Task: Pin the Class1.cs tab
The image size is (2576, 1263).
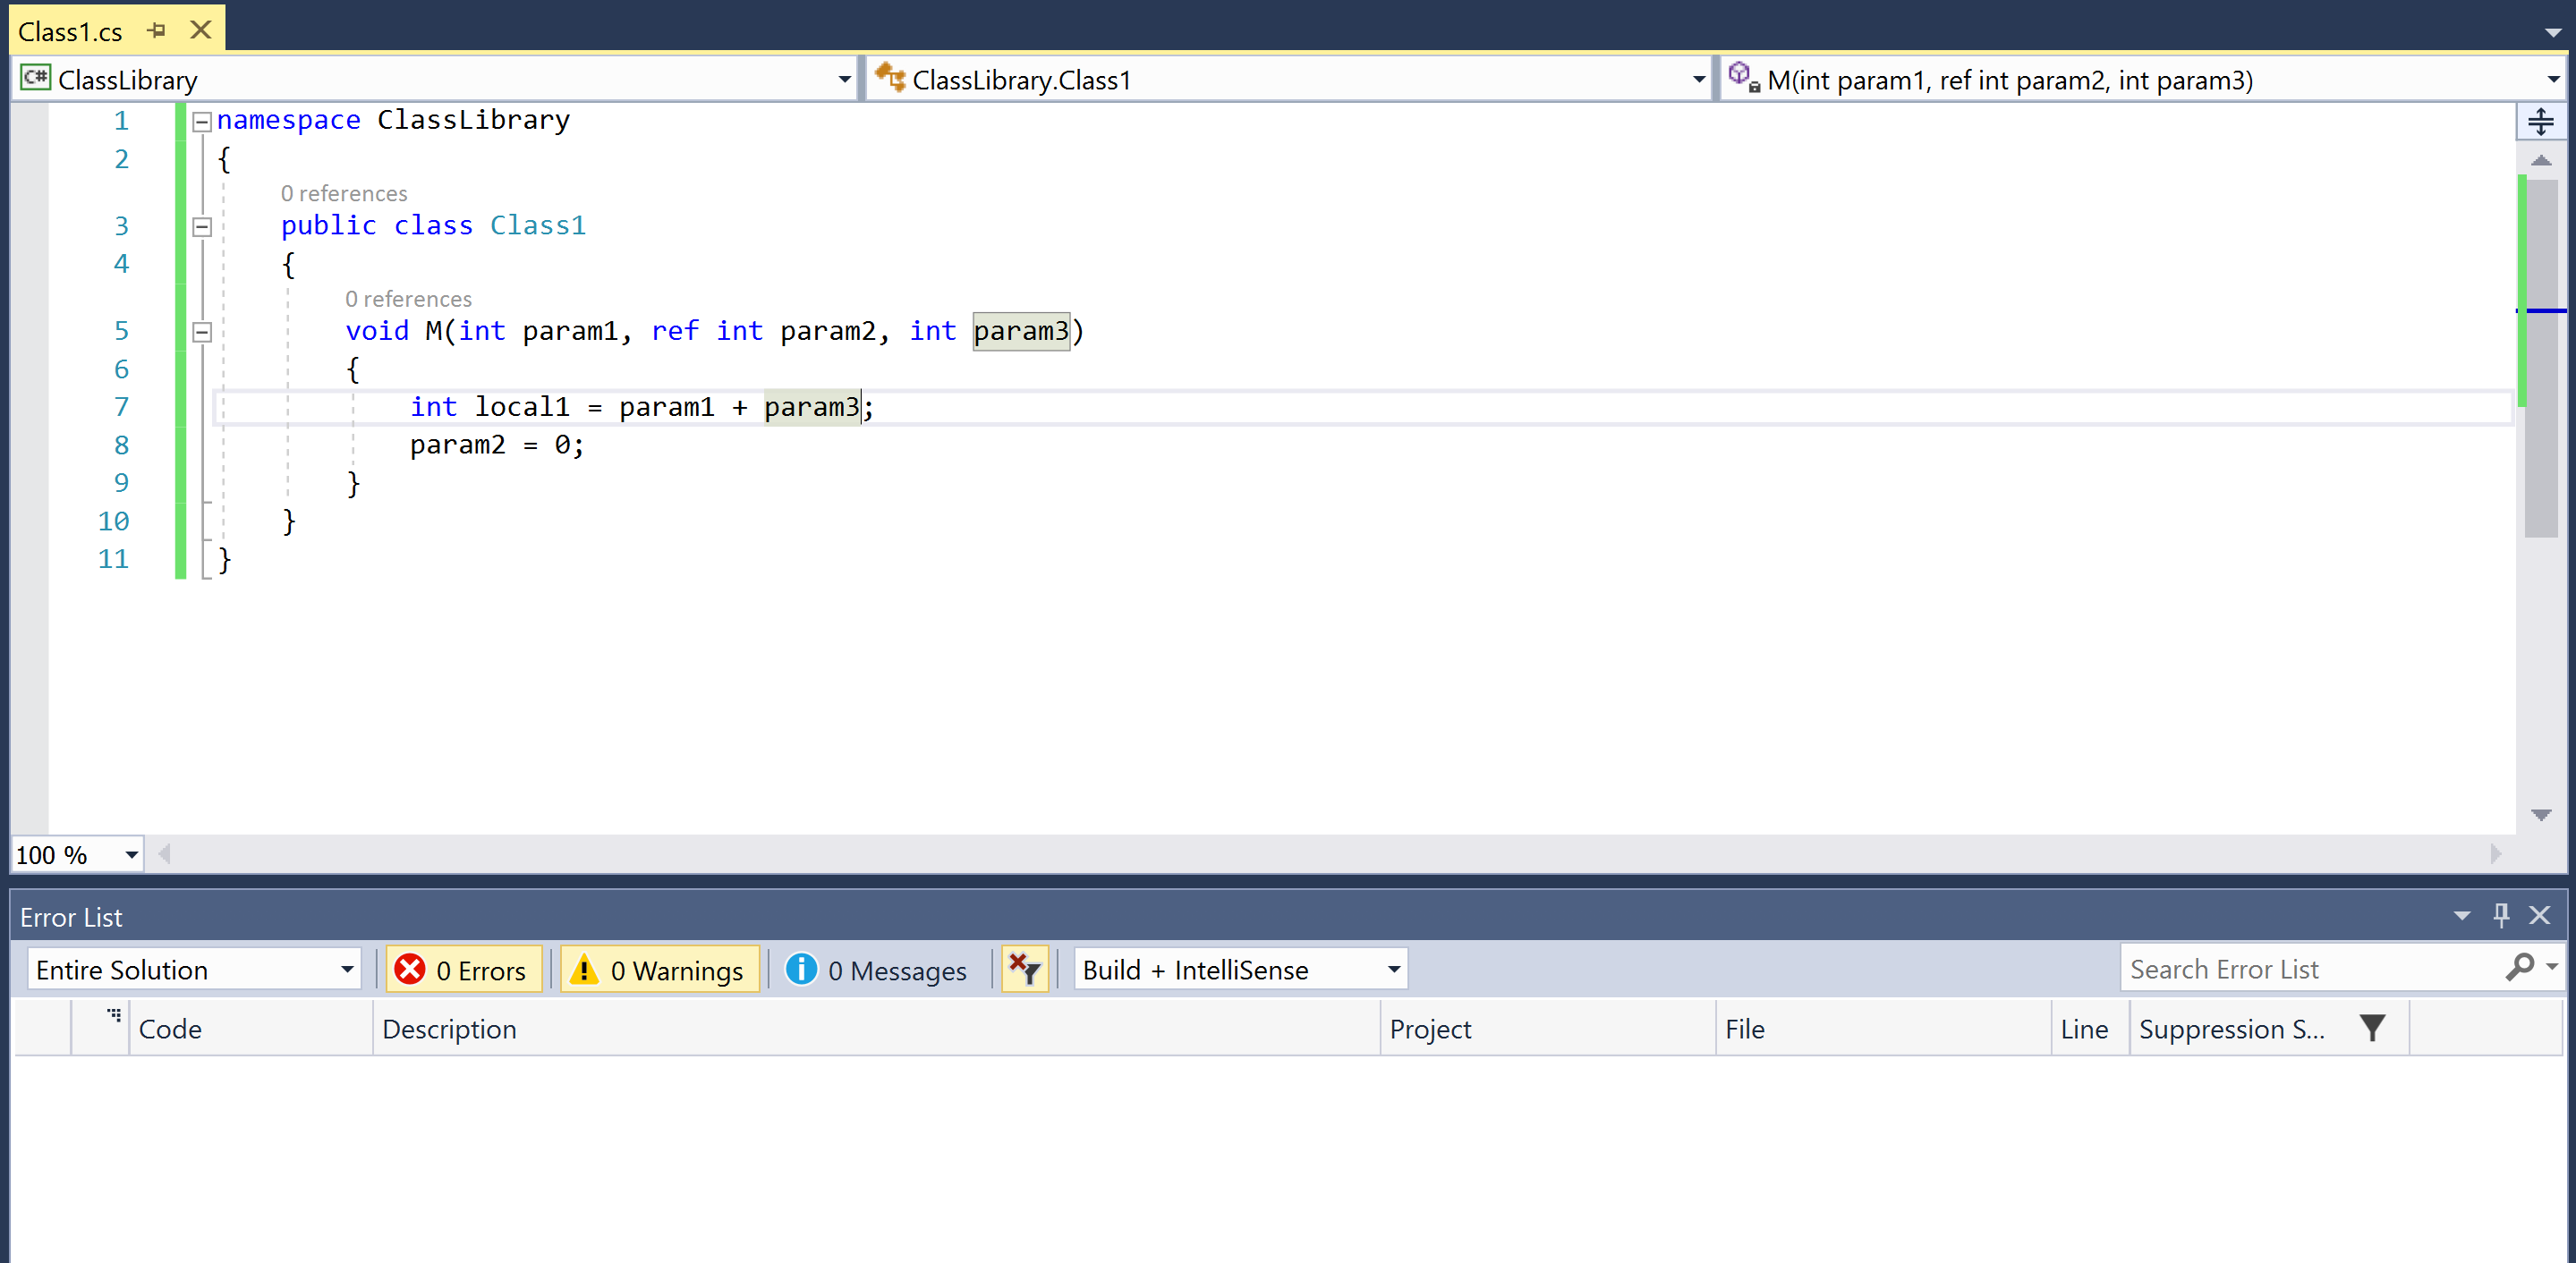Action: point(156,31)
